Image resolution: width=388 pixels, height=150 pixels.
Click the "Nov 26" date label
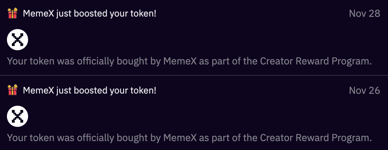click(364, 90)
